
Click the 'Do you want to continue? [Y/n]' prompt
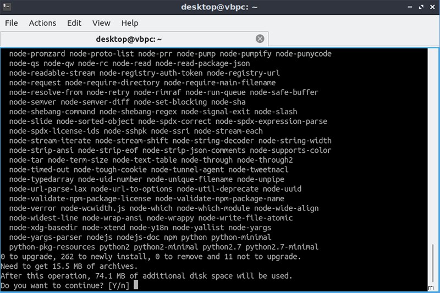coord(65,285)
